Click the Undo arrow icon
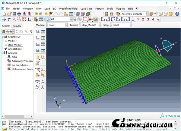Screen dimensions: 181x131 click(x=56, y=14)
